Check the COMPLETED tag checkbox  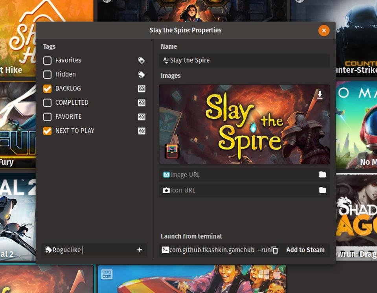click(47, 103)
